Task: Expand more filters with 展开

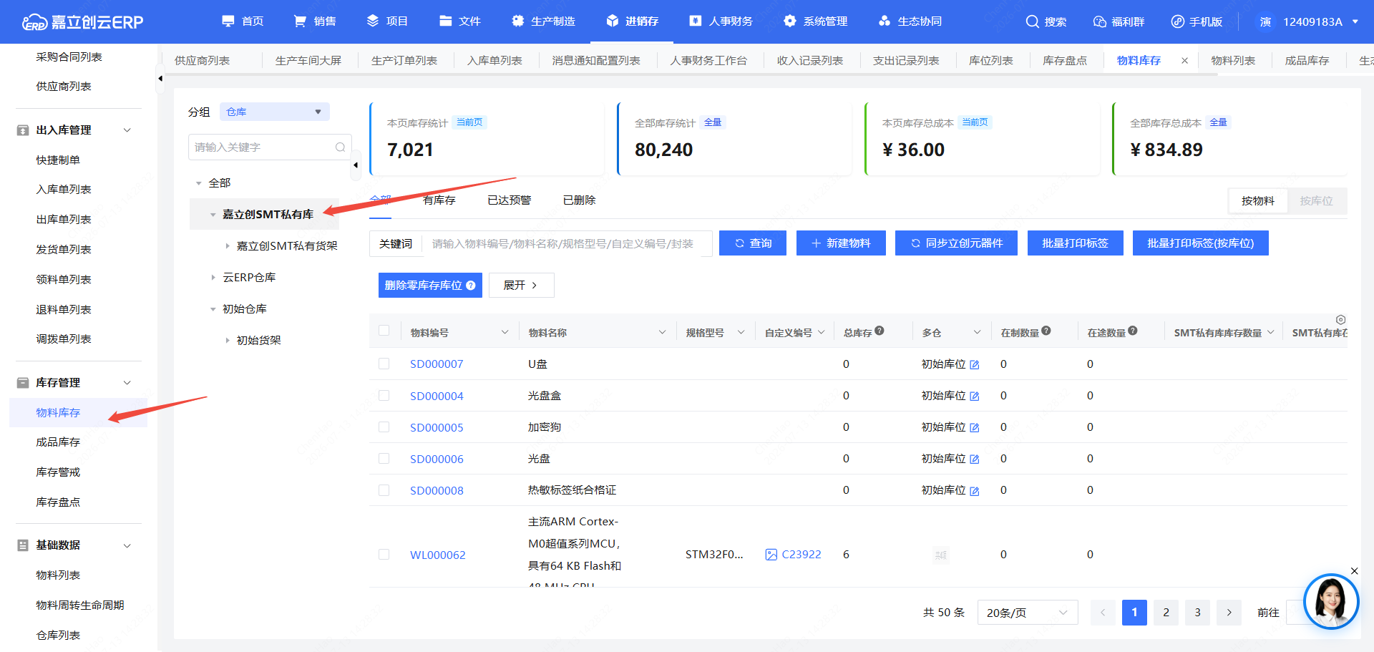Action: (521, 285)
